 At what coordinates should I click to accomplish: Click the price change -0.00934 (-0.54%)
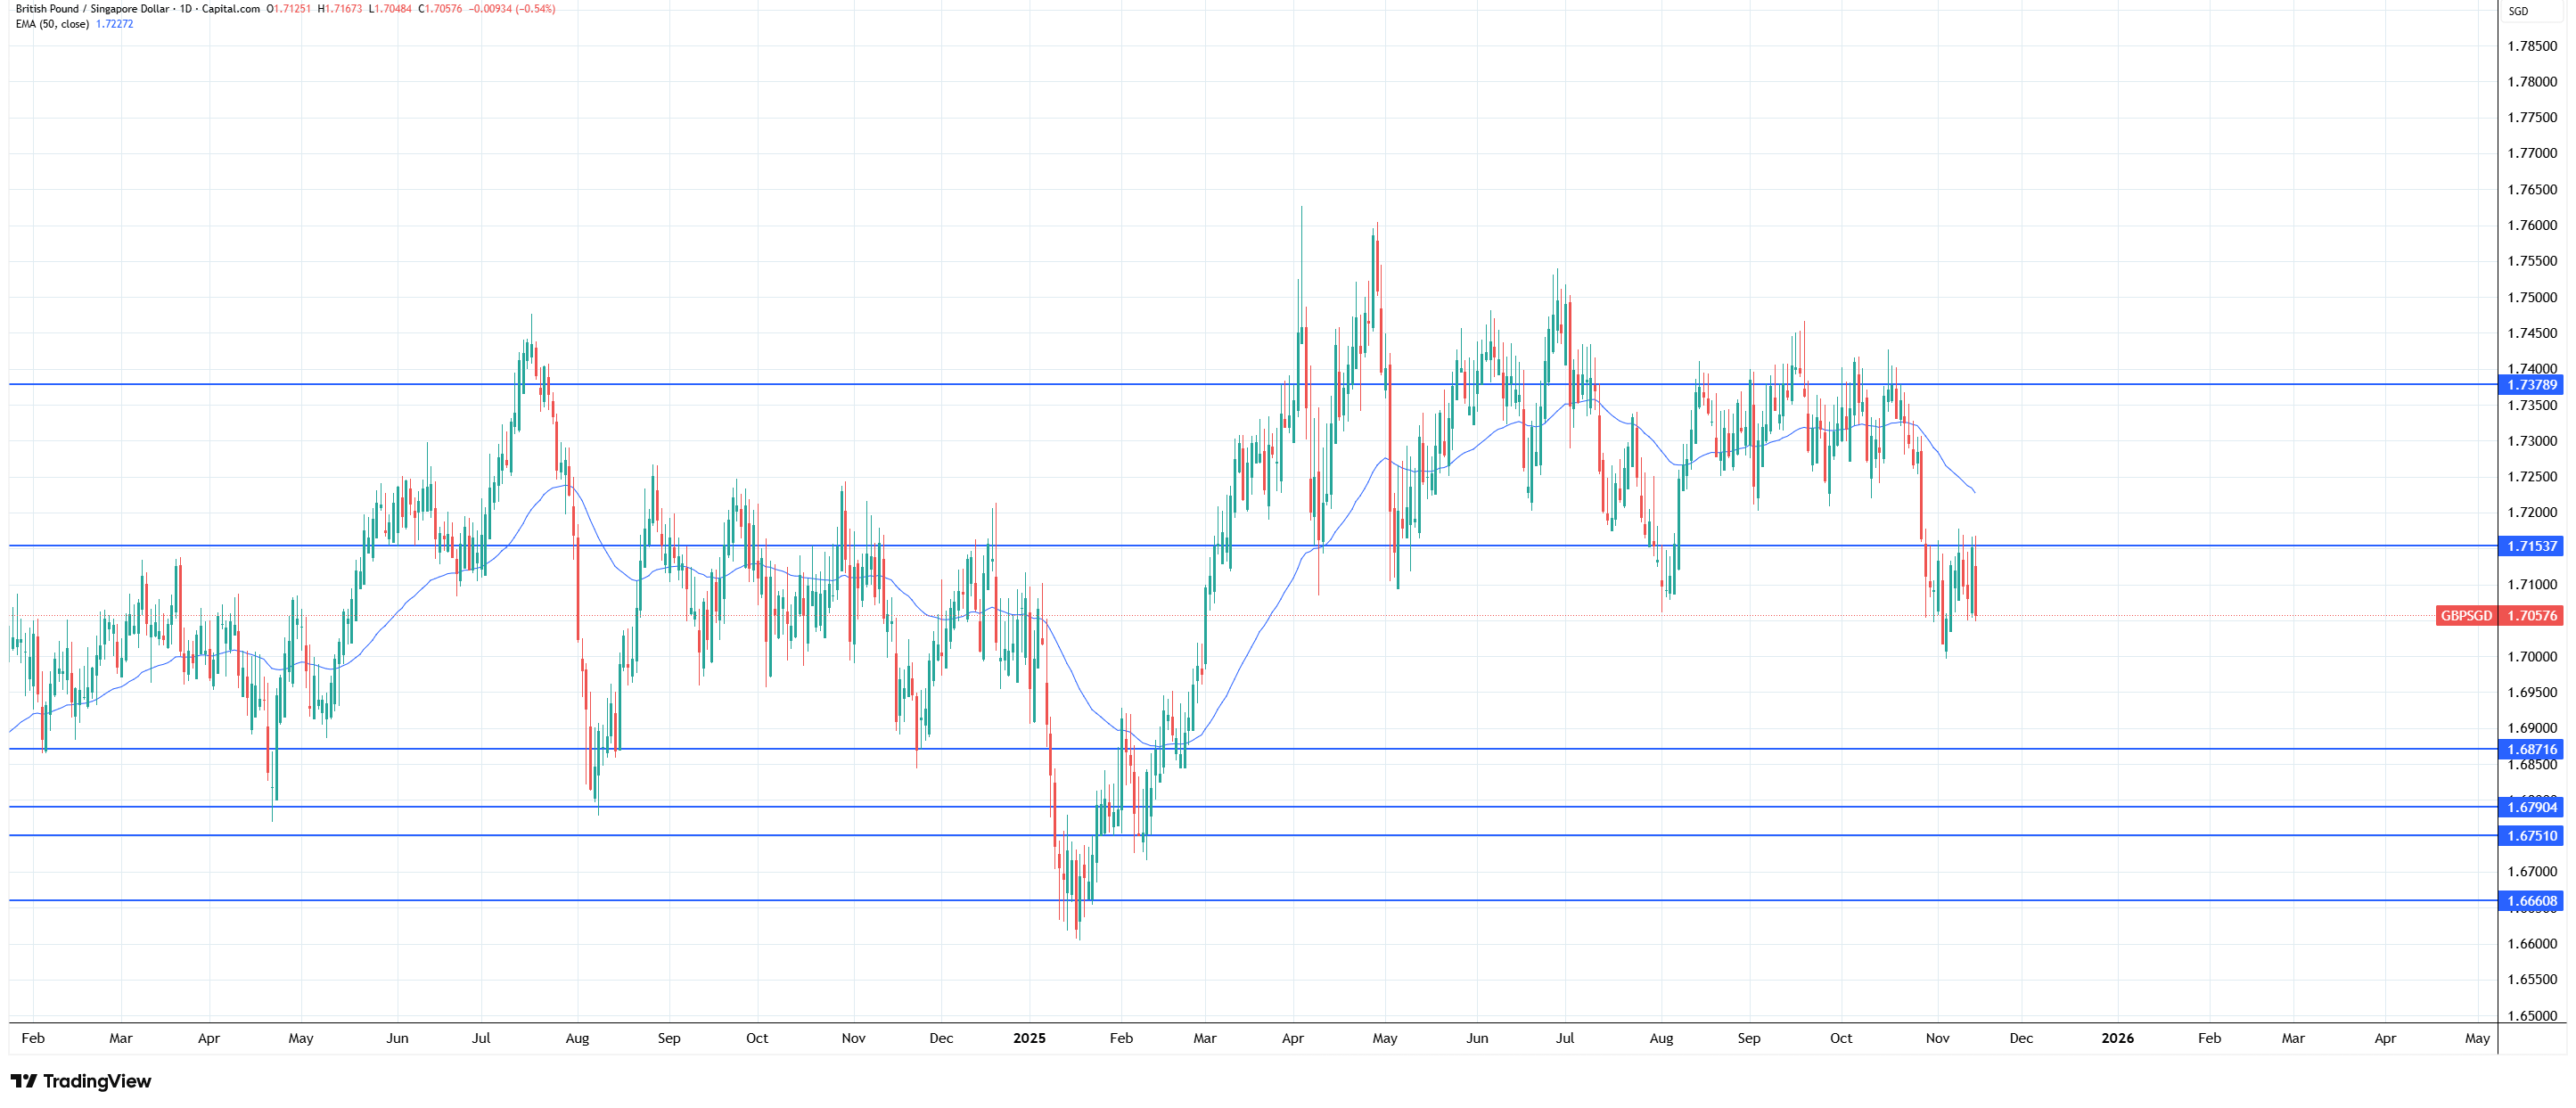512,9
